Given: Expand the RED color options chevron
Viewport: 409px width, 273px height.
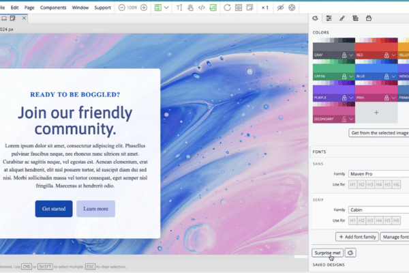Looking at the screenshot, I should tap(393, 55).
